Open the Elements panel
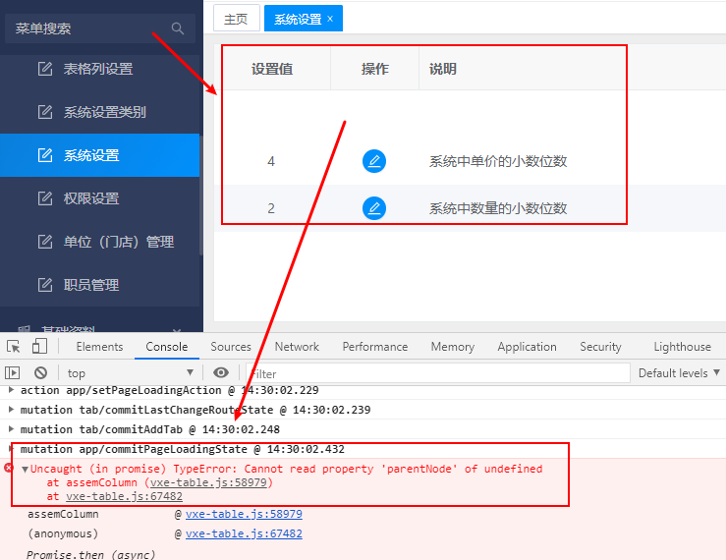The width and height of the screenshot is (726, 560). (99, 347)
